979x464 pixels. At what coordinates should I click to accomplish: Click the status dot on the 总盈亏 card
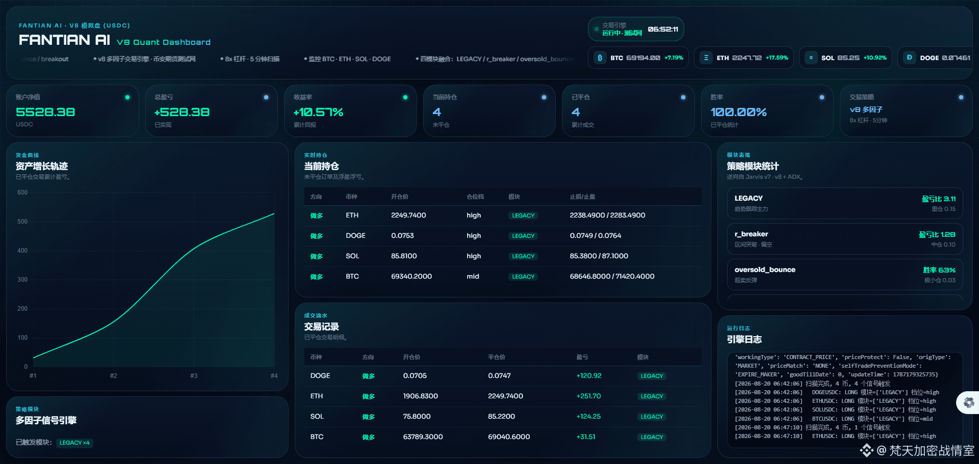point(266,97)
